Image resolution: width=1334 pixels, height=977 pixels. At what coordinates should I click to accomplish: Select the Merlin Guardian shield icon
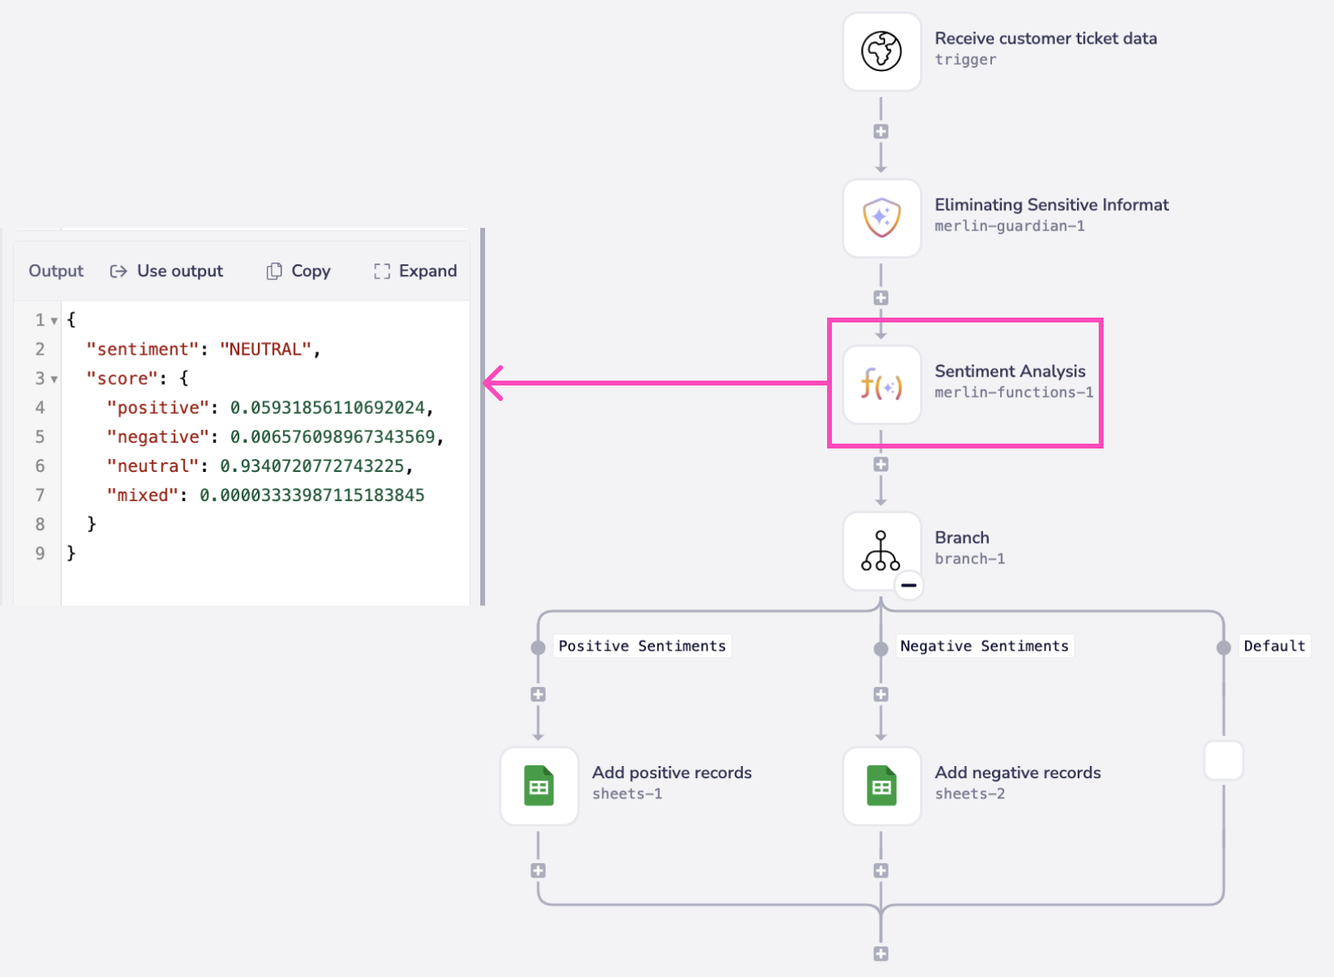point(881,218)
